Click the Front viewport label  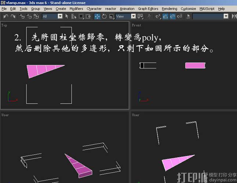pos(136,25)
